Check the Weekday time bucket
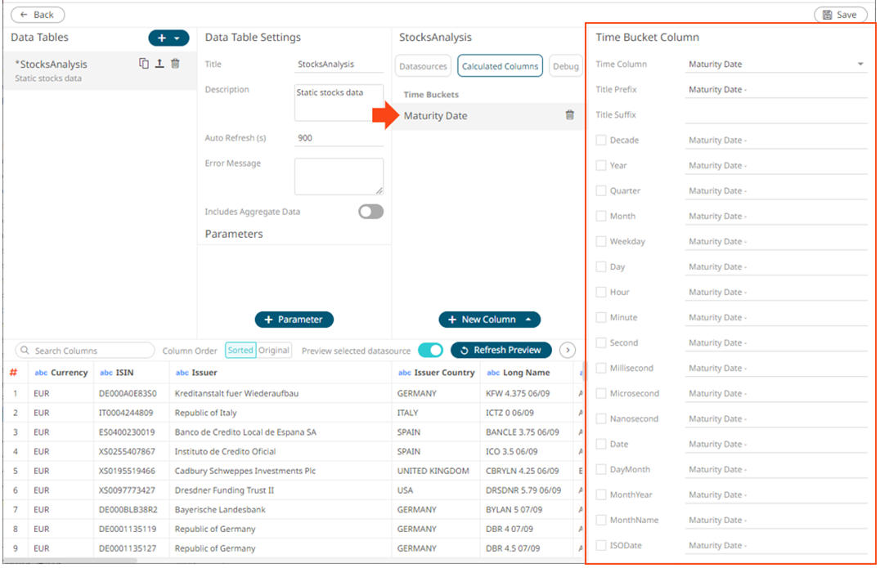This screenshot has width=880, height=568. (x=601, y=241)
